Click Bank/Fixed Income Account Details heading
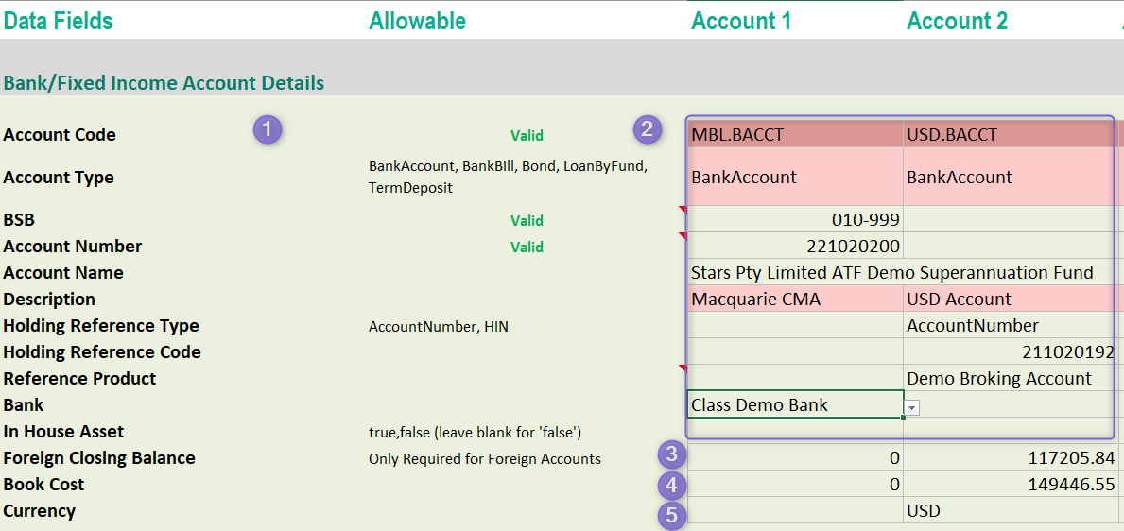 point(164,83)
